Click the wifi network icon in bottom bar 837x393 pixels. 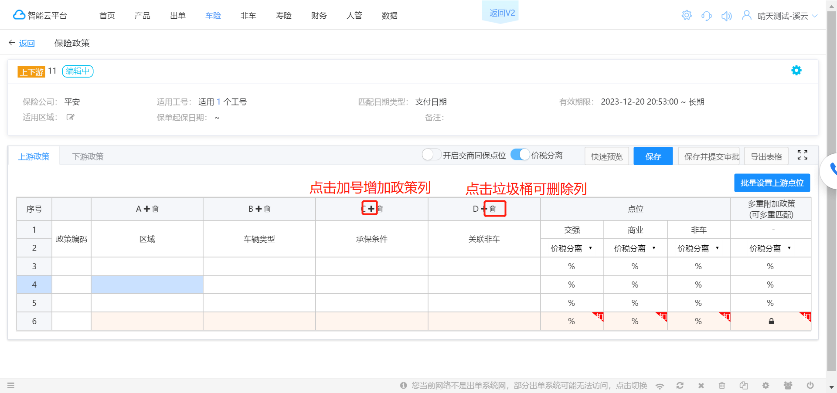(x=660, y=386)
